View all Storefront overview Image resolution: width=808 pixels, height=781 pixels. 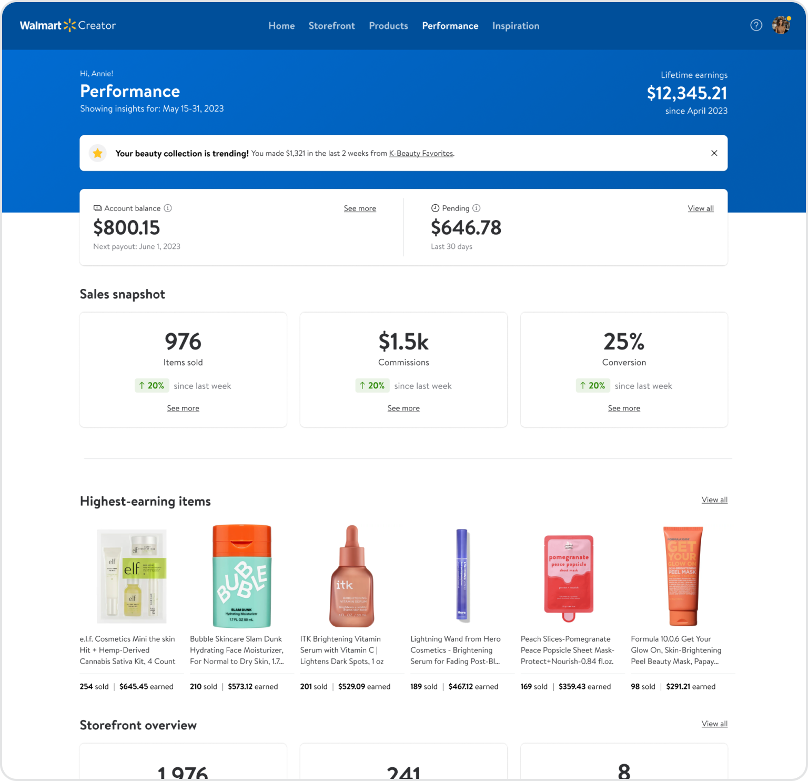714,724
